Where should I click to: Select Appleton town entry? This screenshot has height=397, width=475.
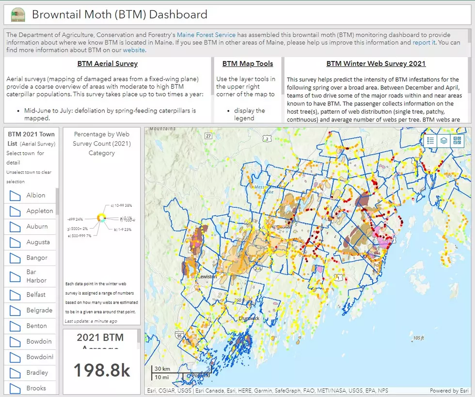pyautogui.click(x=30, y=211)
